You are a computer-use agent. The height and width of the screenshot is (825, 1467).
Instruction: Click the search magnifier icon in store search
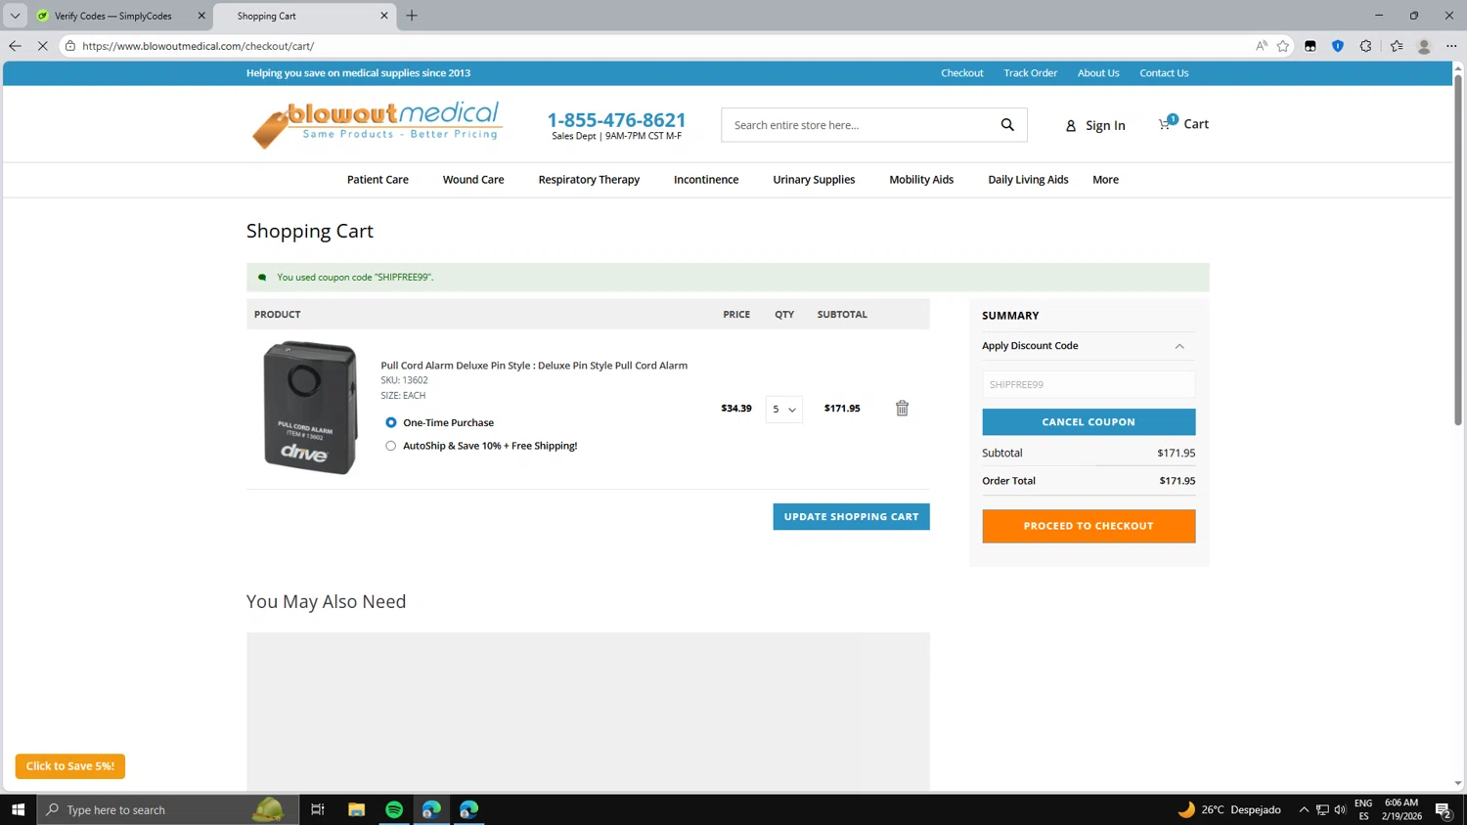(1007, 125)
